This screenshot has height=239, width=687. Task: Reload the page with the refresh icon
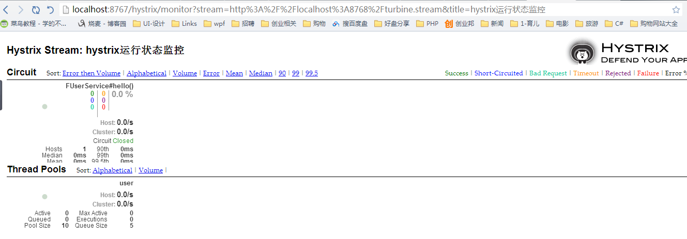pos(36,10)
